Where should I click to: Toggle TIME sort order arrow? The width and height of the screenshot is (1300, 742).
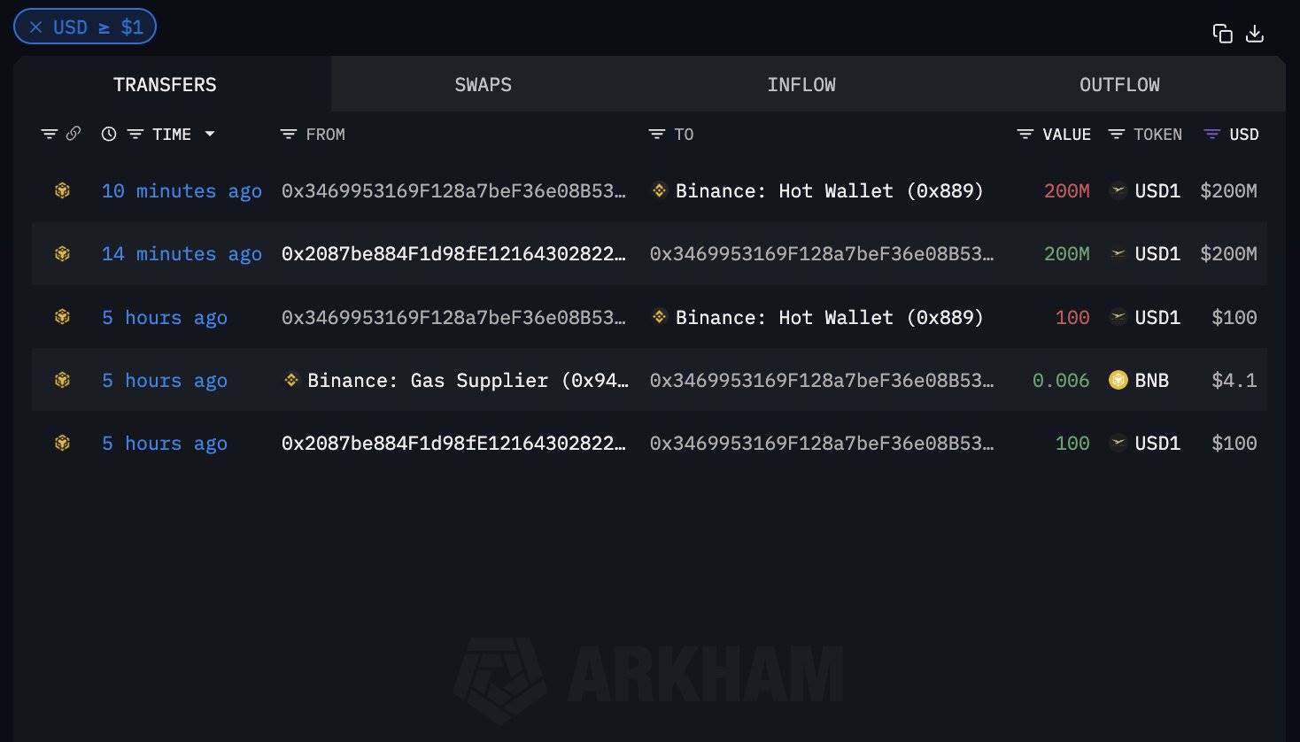point(210,134)
